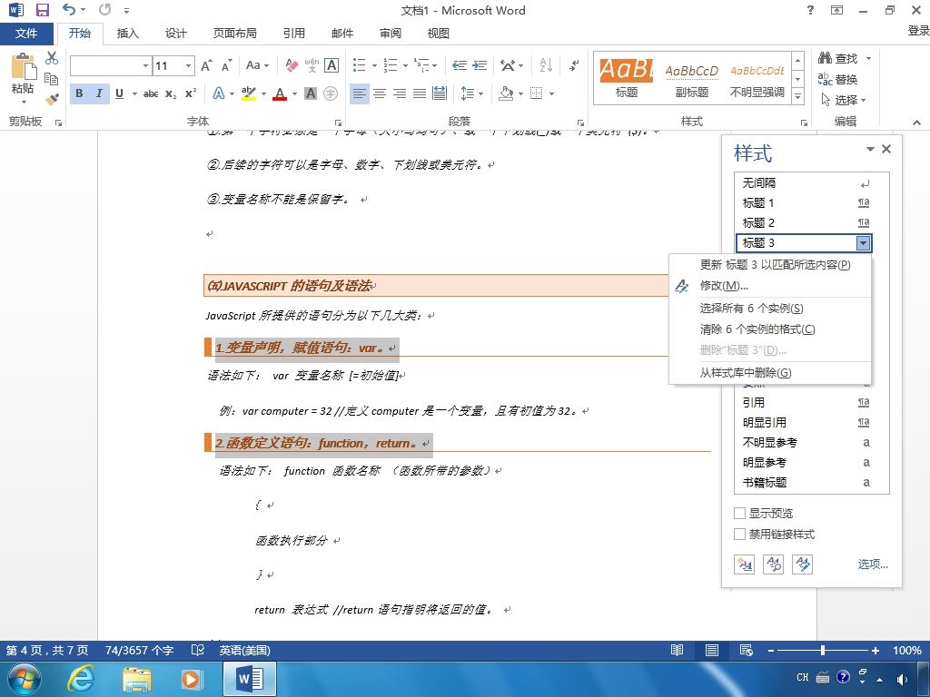
Task: Open the 文件 tab
Action: (x=26, y=34)
